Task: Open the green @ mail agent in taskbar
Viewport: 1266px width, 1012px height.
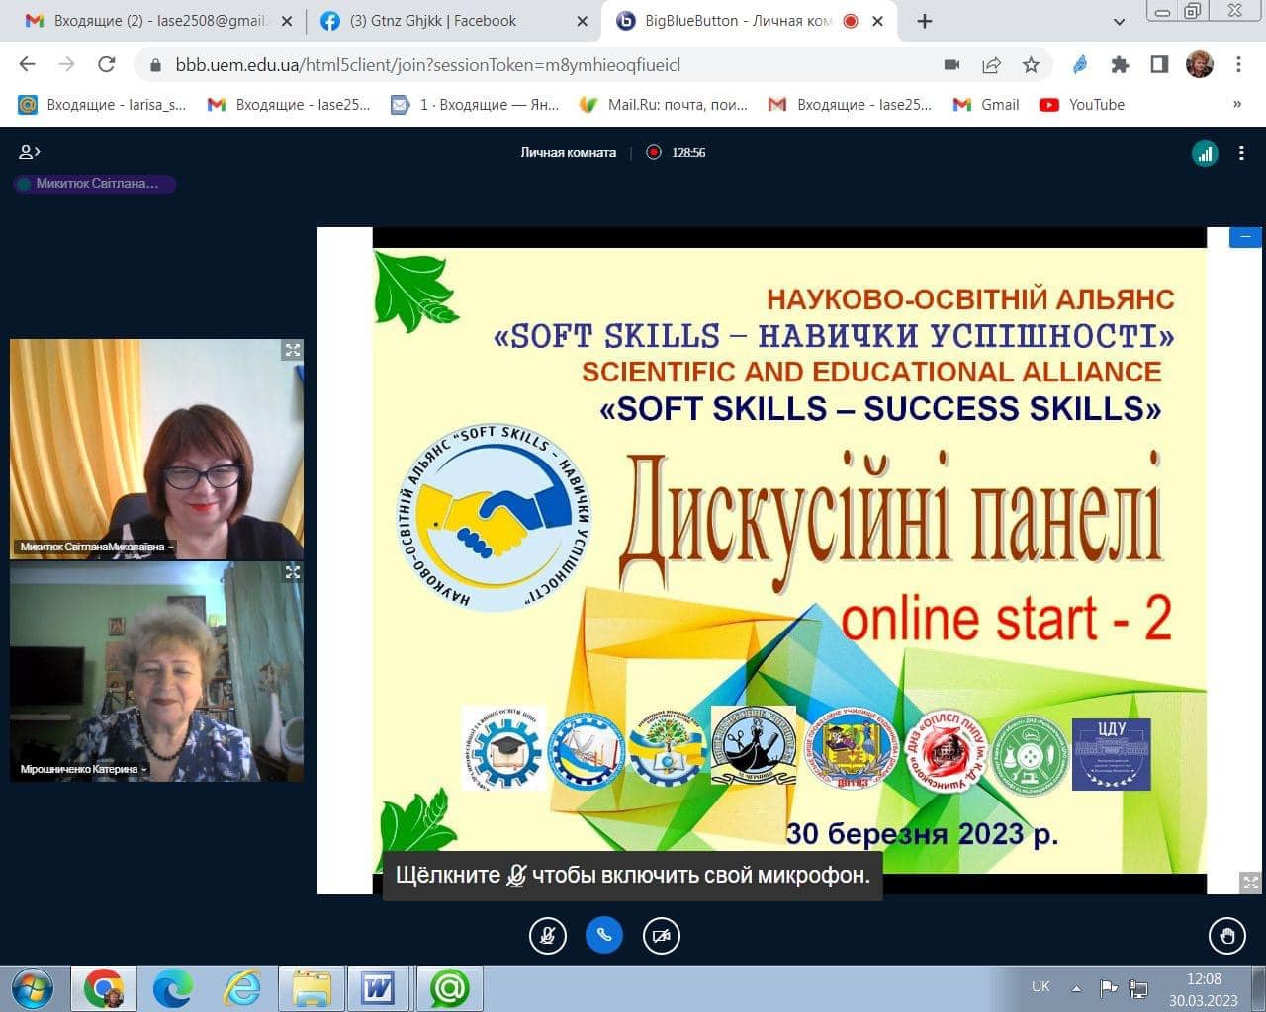Action: 450,988
